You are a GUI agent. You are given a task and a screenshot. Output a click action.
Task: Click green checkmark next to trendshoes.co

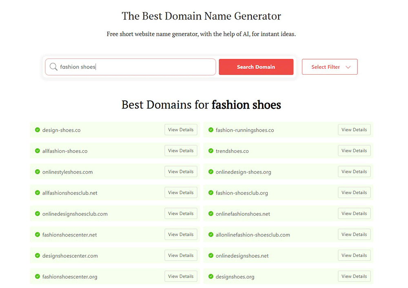(x=211, y=151)
